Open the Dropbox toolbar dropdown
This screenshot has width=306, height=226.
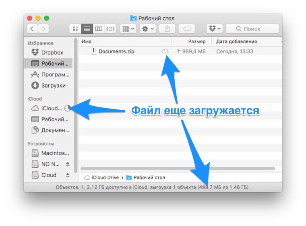(x=215, y=29)
